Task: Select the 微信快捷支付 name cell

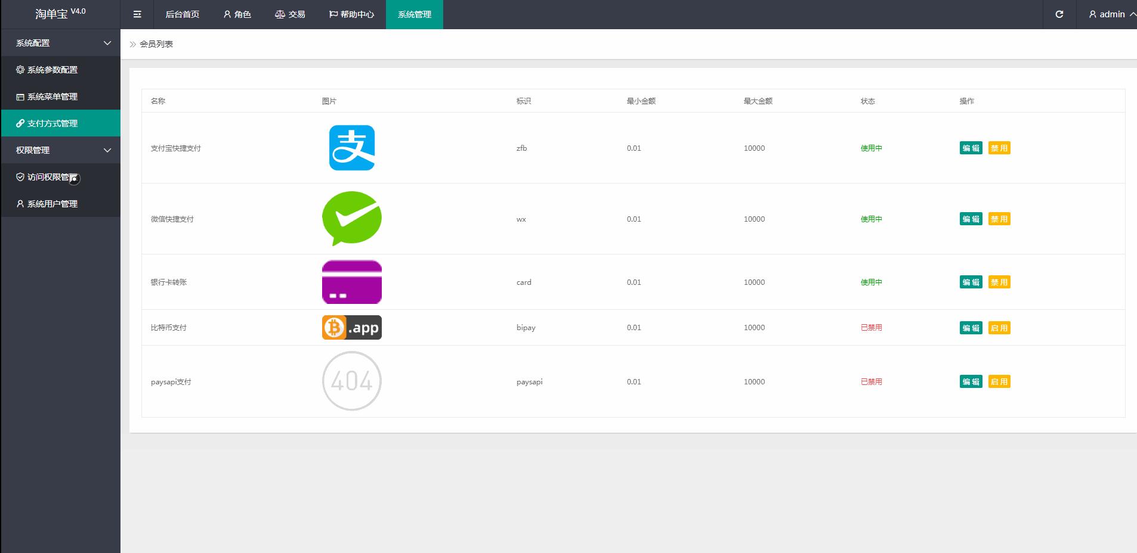Action: 172,219
